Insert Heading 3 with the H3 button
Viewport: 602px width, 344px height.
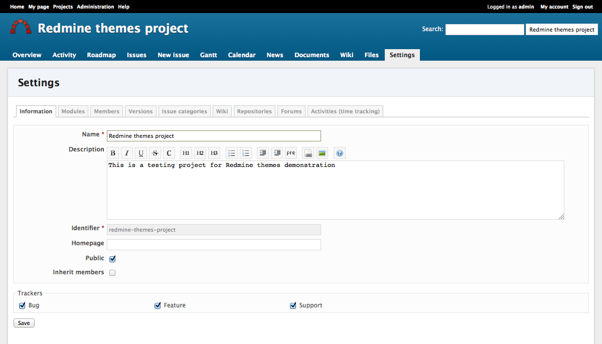click(x=214, y=153)
